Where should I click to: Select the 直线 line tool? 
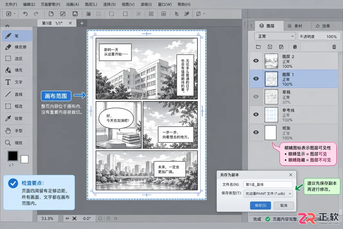pyautogui.click(x=17, y=95)
